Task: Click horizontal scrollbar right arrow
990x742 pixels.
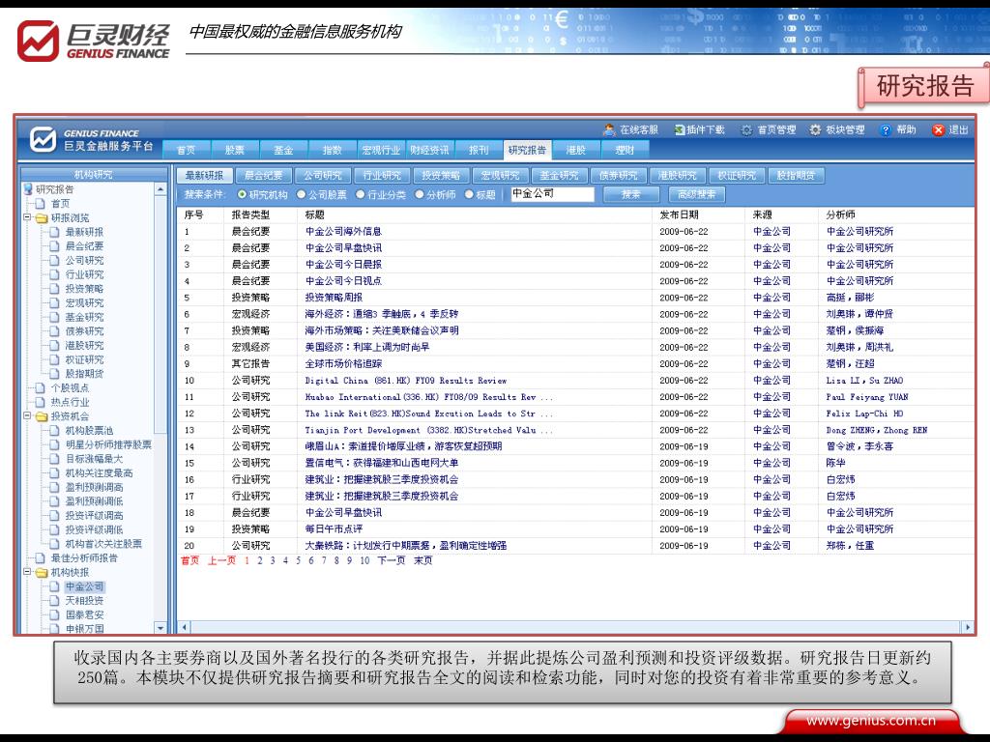Action: [x=968, y=627]
